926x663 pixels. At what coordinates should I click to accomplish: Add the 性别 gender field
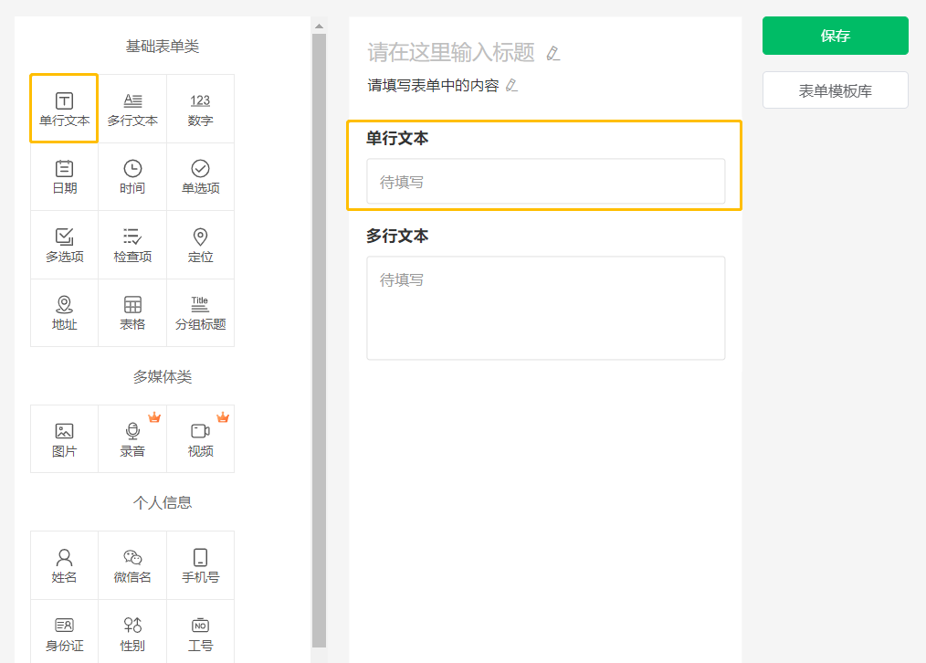132,633
